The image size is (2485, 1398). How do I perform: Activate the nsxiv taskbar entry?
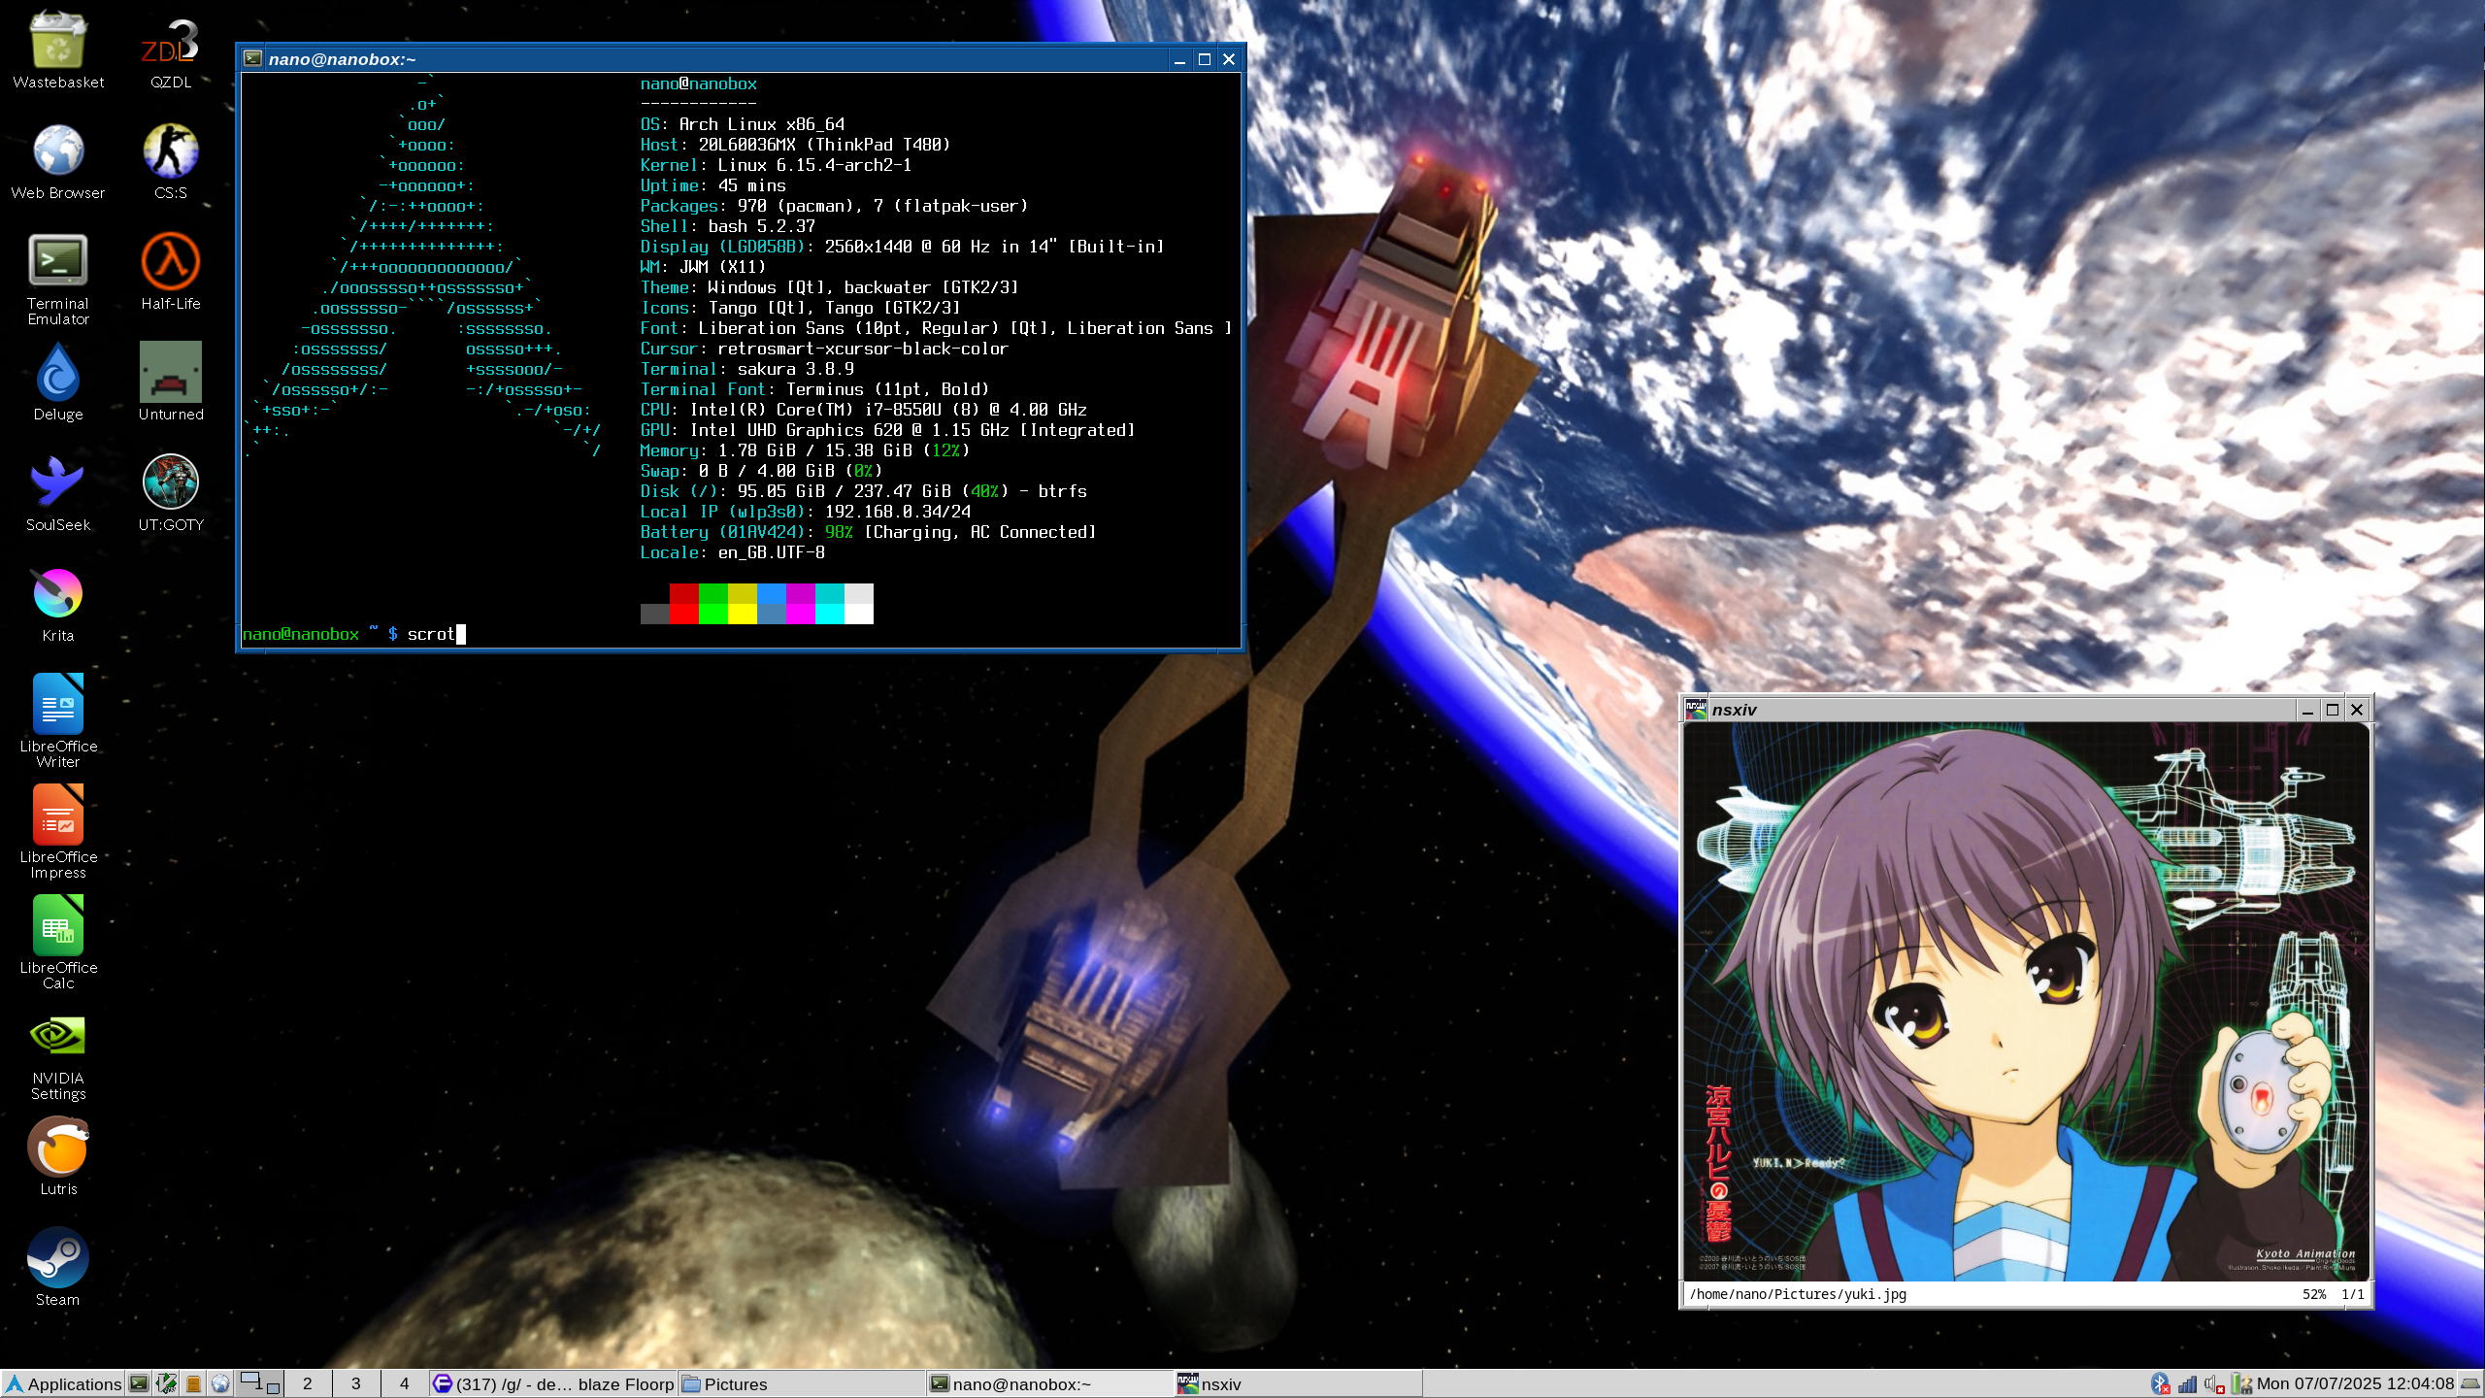[1299, 1384]
